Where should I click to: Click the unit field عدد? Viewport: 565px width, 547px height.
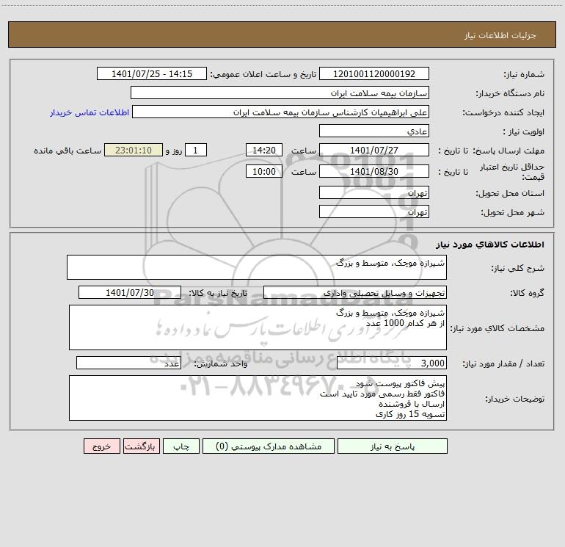tap(128, 363)
